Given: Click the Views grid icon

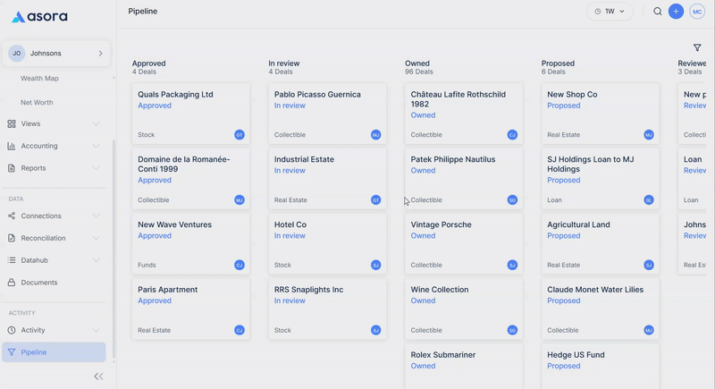Looking at the screenshot, I should point(12,123).
